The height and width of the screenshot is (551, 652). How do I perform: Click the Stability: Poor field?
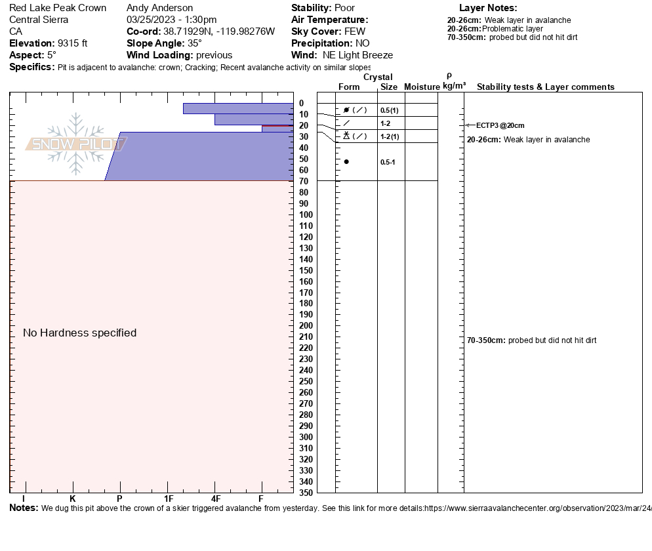pyautogui.click(x=323, y=8)
